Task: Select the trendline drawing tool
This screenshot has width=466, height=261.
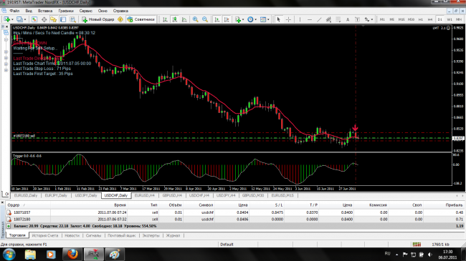Action: point(319,19)
